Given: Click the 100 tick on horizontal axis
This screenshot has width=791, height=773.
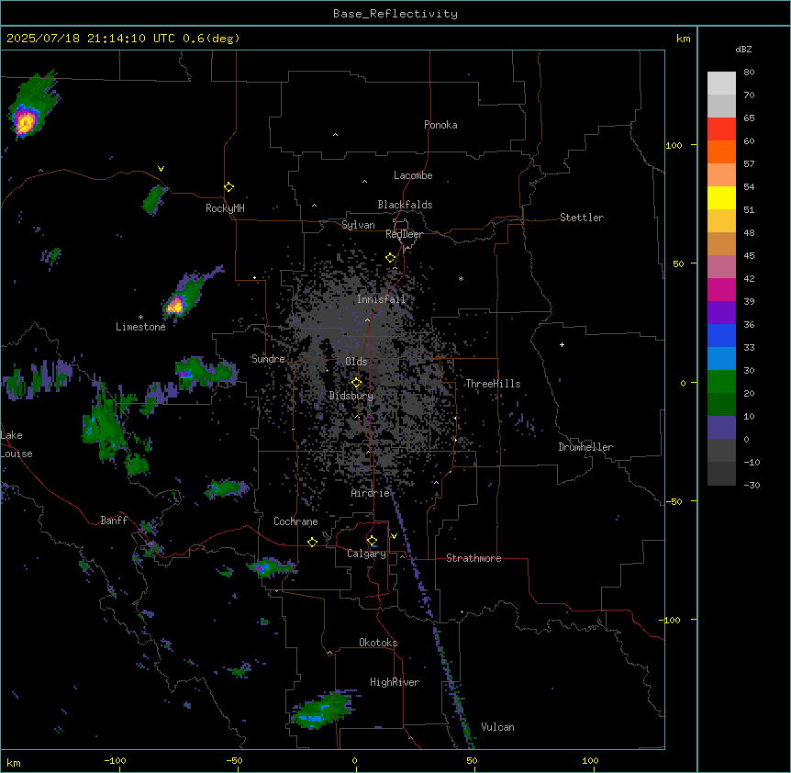Looking at the screenshot, I should pos(590,760).
